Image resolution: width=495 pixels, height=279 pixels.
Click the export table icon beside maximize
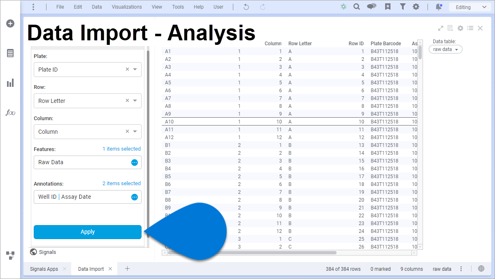[451, 28]
